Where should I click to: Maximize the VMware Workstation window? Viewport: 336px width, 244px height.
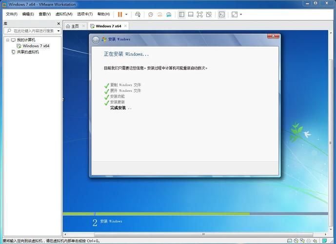[316, 3]
